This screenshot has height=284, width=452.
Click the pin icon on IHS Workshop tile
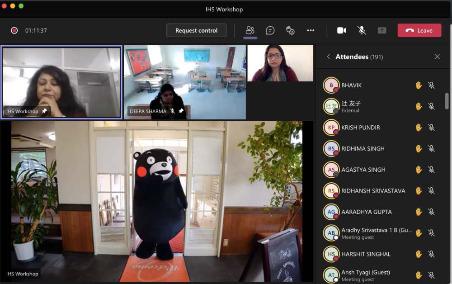point(44,111)
